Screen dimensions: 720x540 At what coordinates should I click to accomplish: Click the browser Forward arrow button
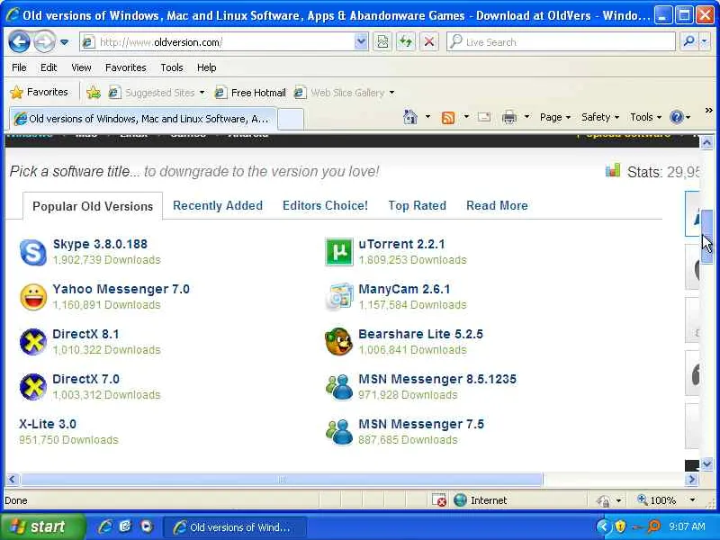[44, 42]
